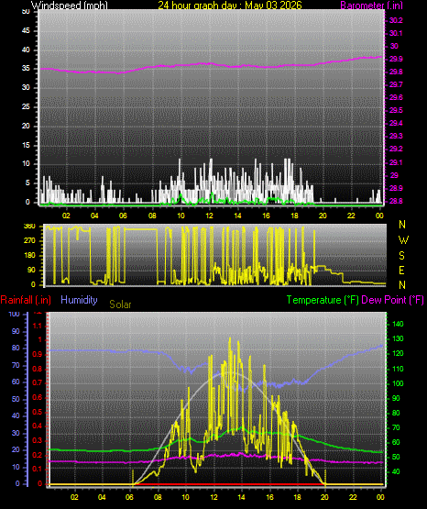Select the Solar legend label
The width and height of the screenshot is (427, 509).
coord(120,304)
